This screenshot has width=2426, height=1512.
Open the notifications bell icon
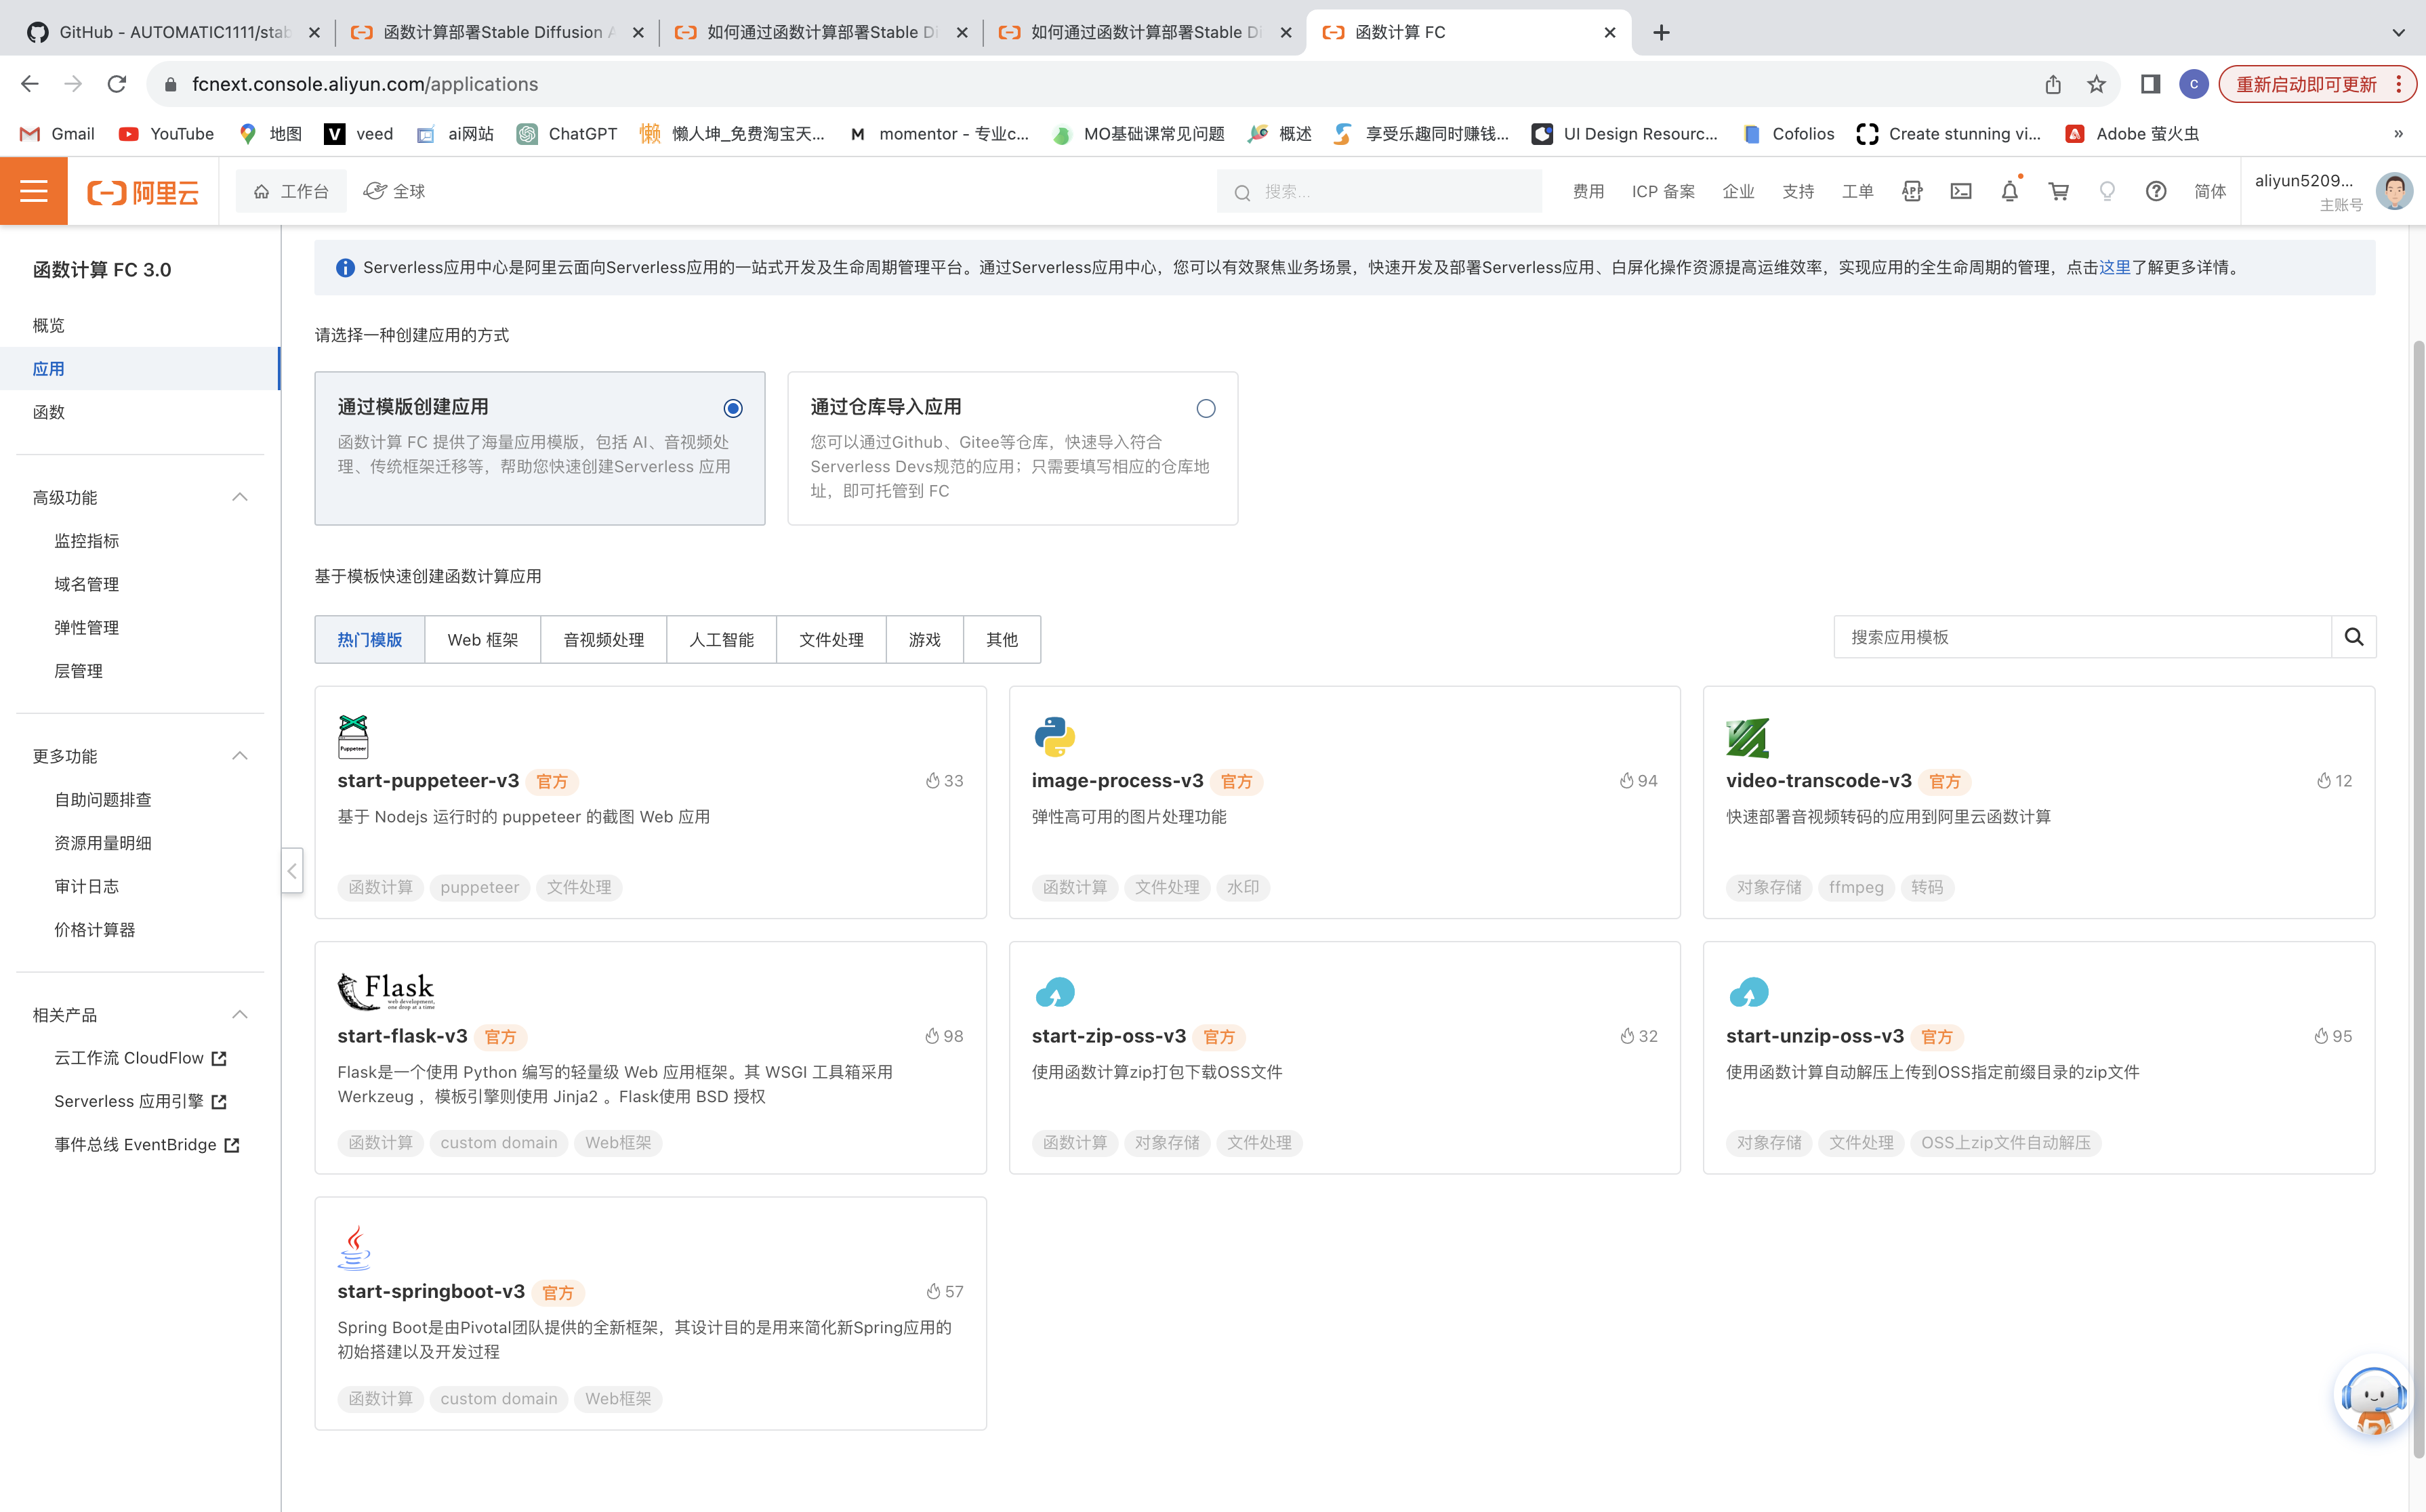(2009, 191)
